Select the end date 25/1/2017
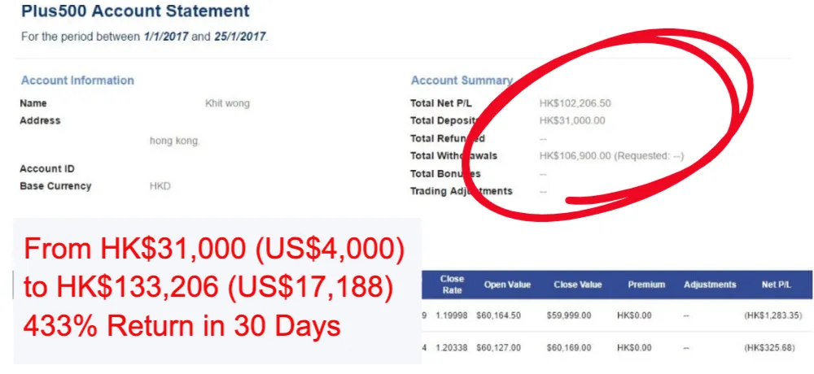This screenshot has width=814, height=374. [x=240, y=37]
